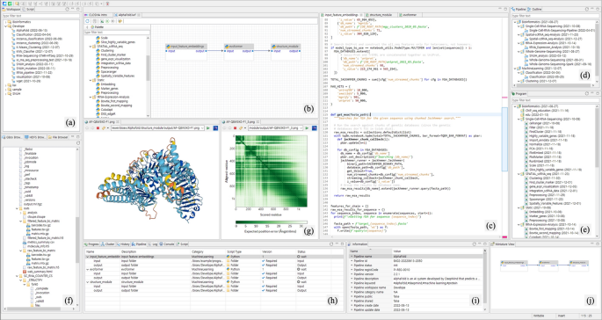Toggle Required check on input_feature_embeddings input row
602x320 pixels.
[x=265, y=261]
